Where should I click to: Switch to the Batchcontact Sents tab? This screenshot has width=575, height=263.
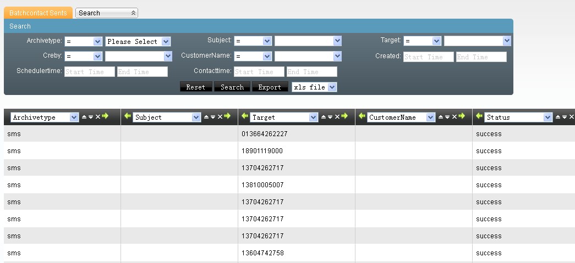(38, 13)
